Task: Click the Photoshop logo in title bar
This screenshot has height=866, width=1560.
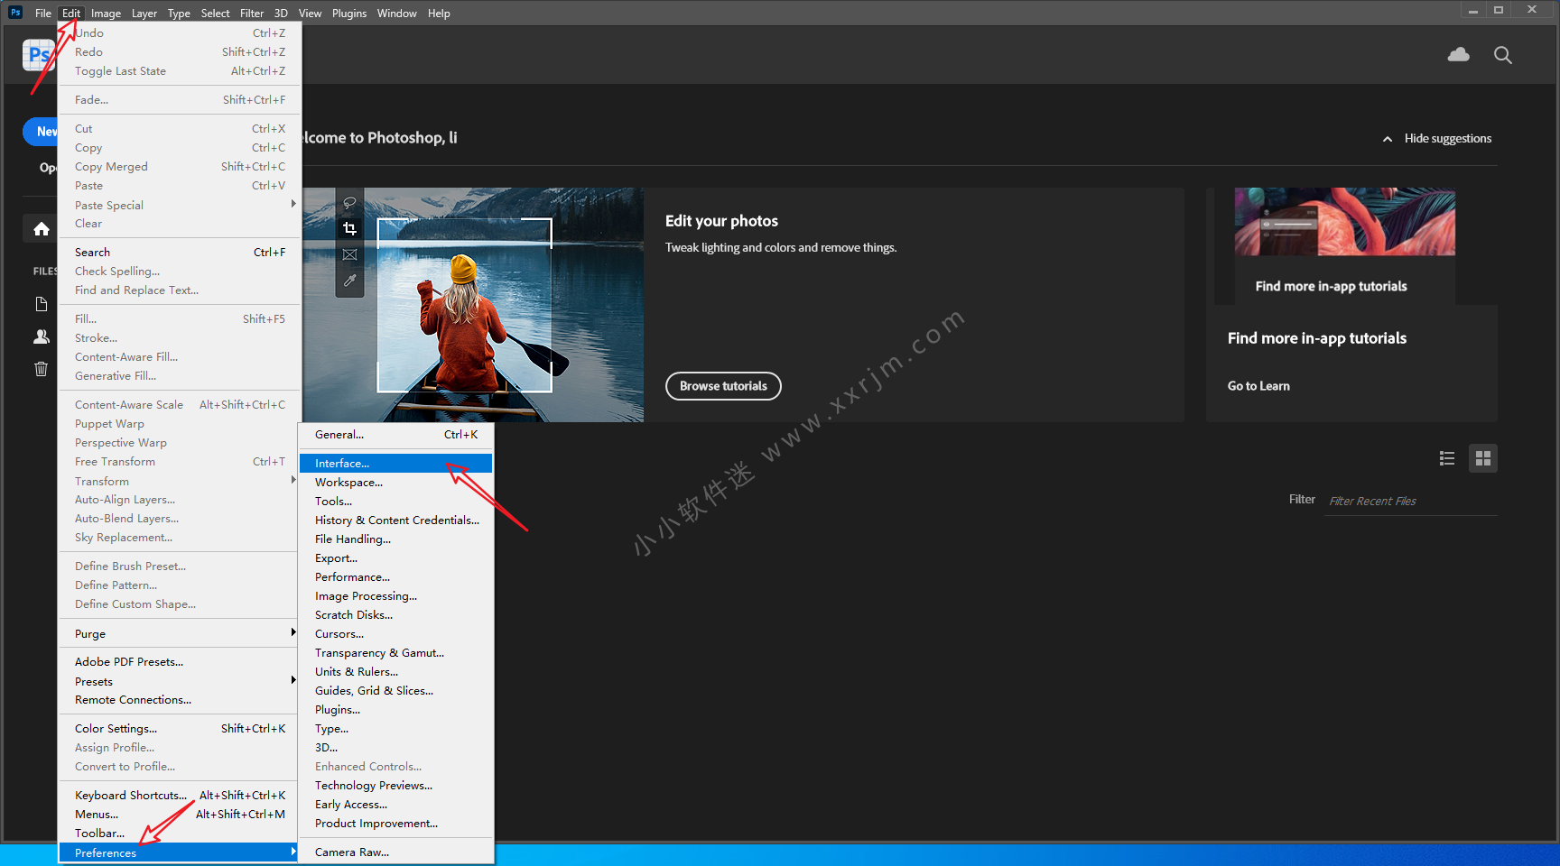Action: click(x=15, y=13)
